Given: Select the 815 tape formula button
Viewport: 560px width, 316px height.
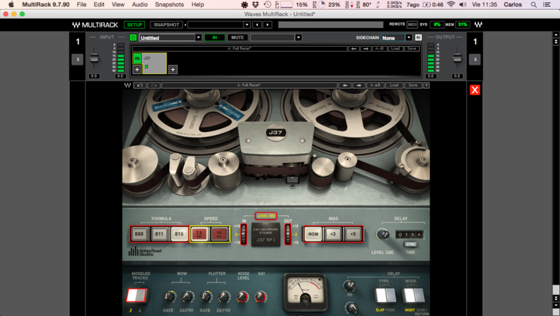Looking at the screenshot, I should (178, 234).
